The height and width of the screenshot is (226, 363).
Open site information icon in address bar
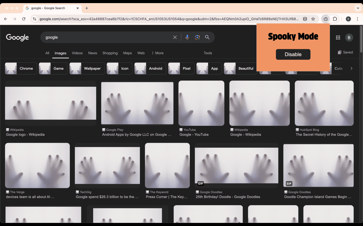coord(35,19)
